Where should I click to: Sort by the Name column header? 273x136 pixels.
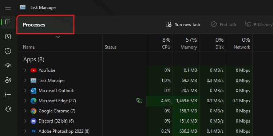click(x=29, y=47)
